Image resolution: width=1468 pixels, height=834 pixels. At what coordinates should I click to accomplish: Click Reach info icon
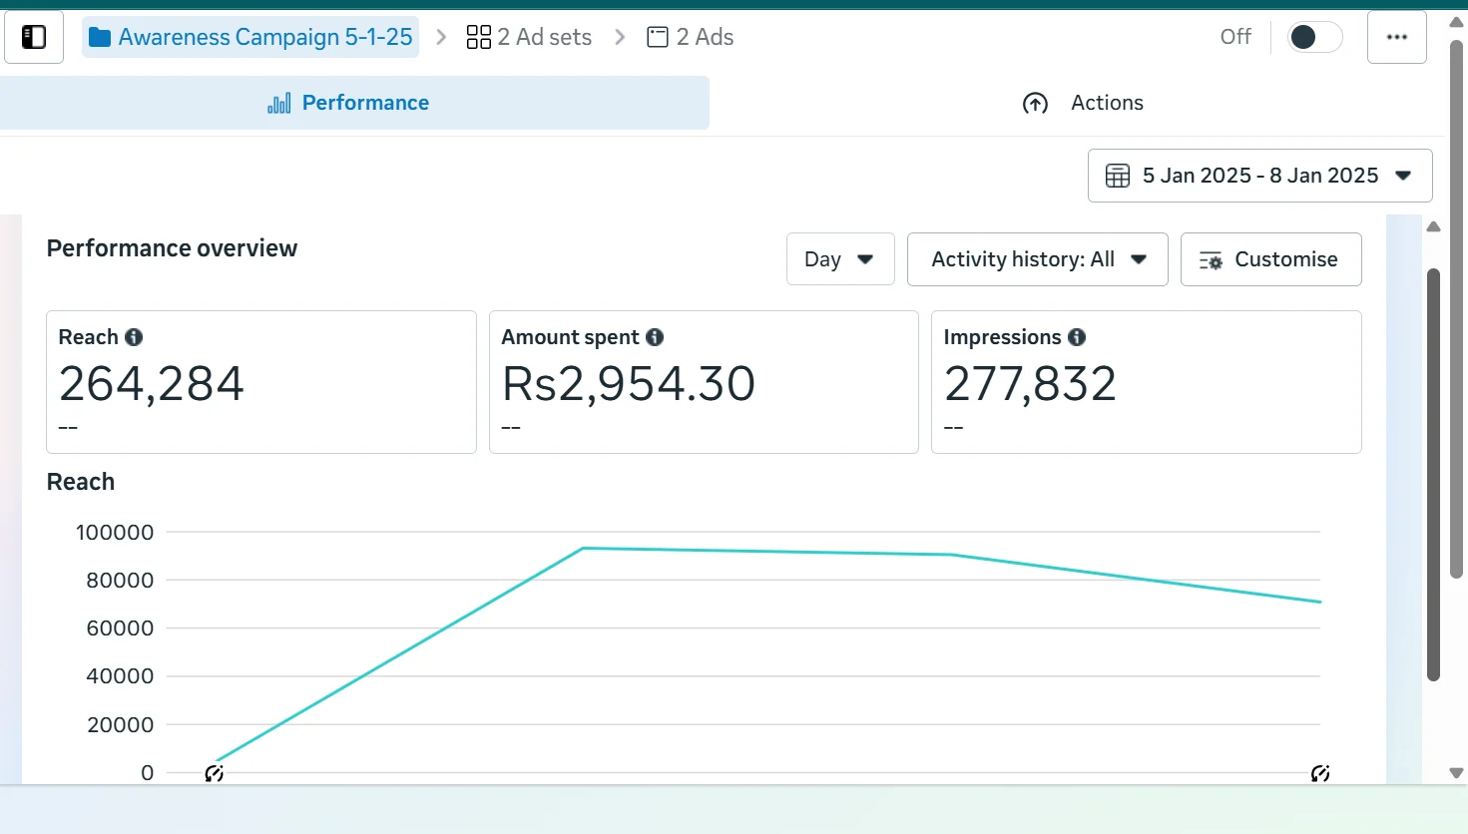pos(134,337)
